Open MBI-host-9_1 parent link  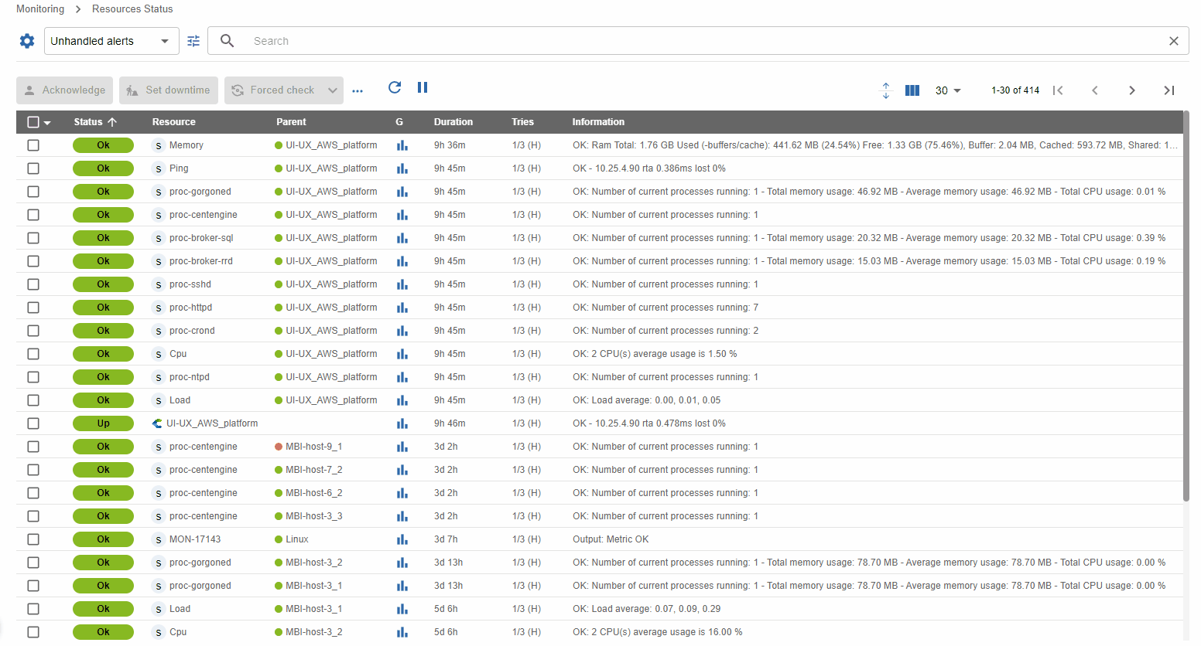pos(314,447)
